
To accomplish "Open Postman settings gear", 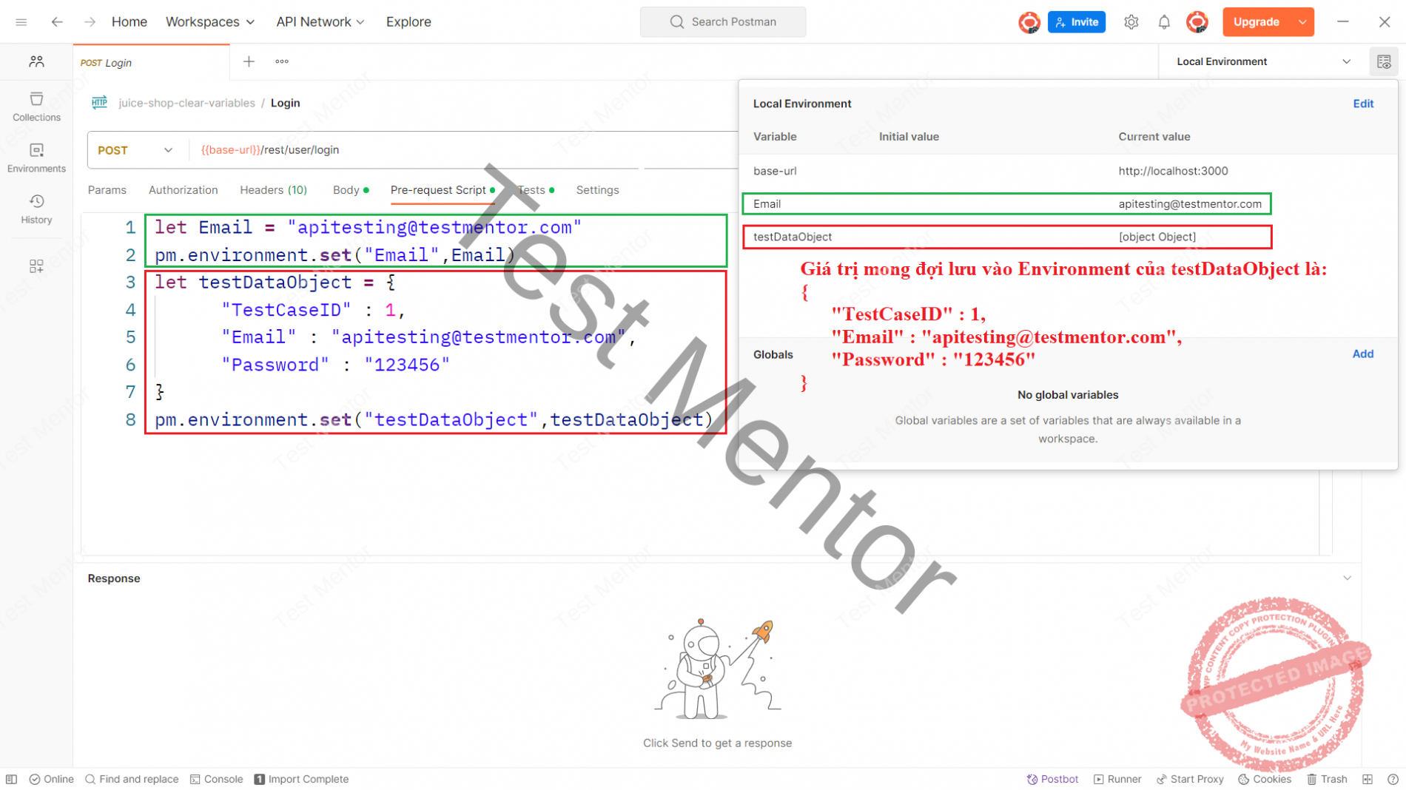I will (x=1131, y=21).
